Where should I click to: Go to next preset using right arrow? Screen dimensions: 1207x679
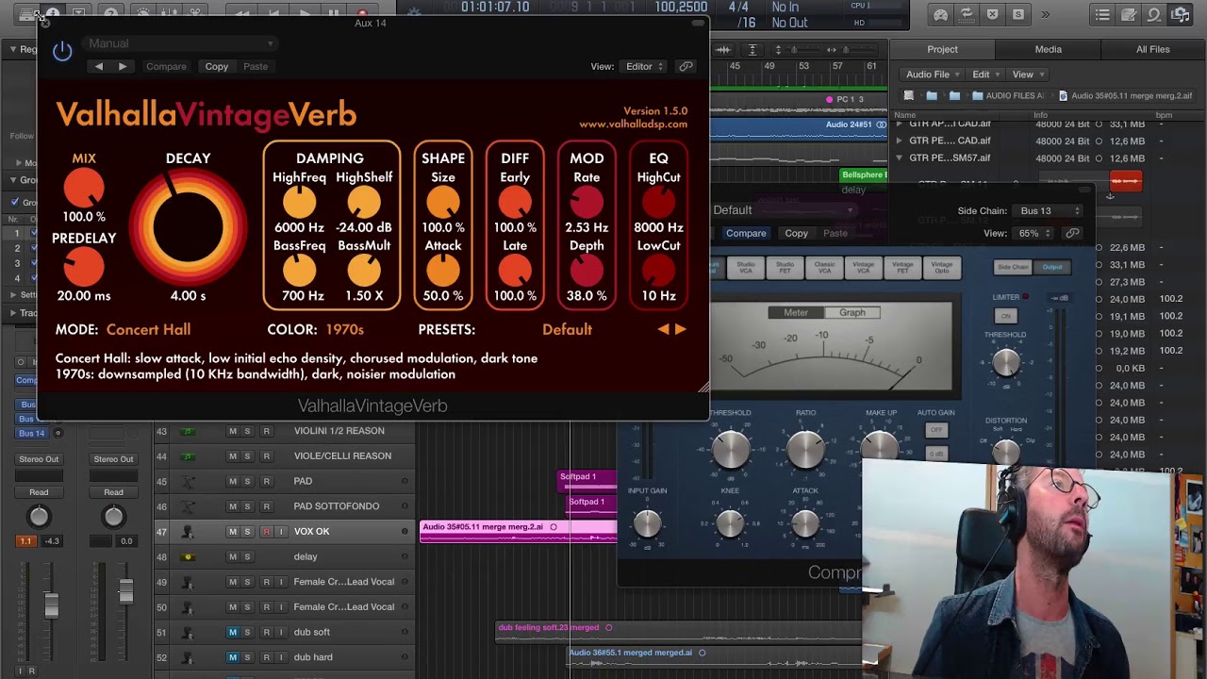click(123, 66)
